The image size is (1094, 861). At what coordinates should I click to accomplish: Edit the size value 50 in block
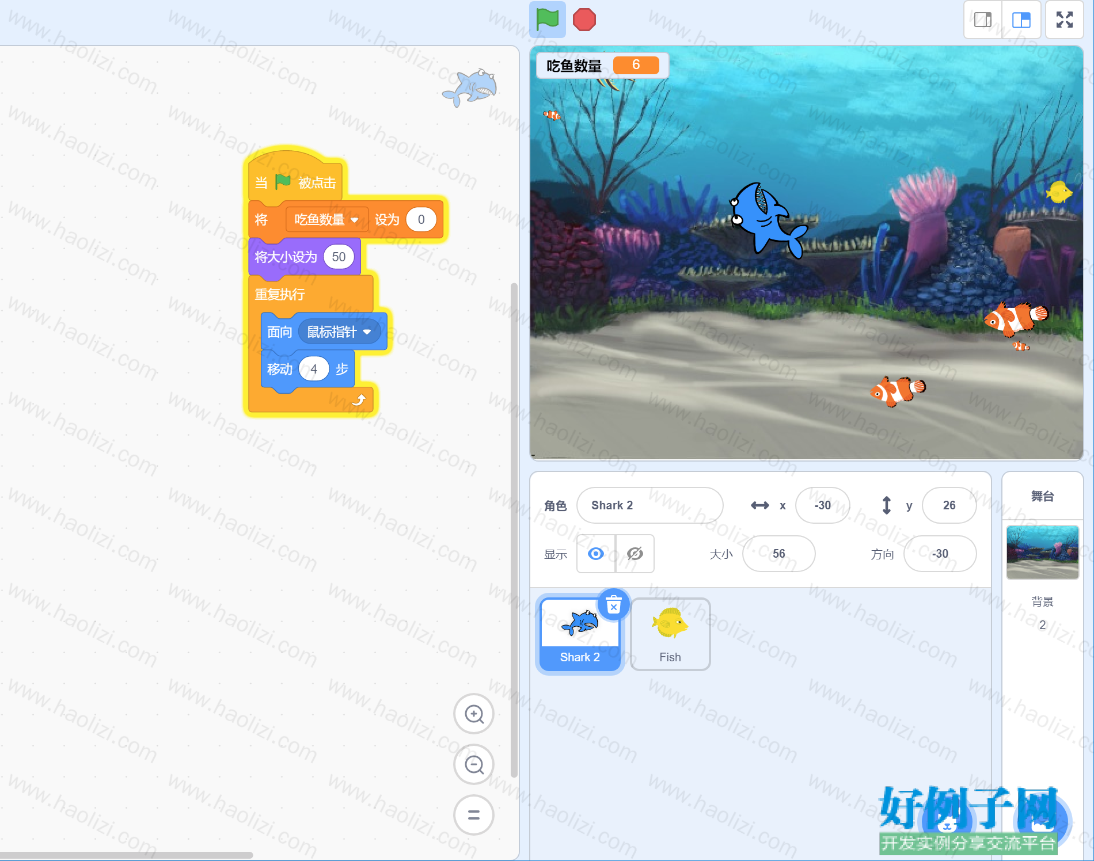pyautogui.click(x=339, y=257)
